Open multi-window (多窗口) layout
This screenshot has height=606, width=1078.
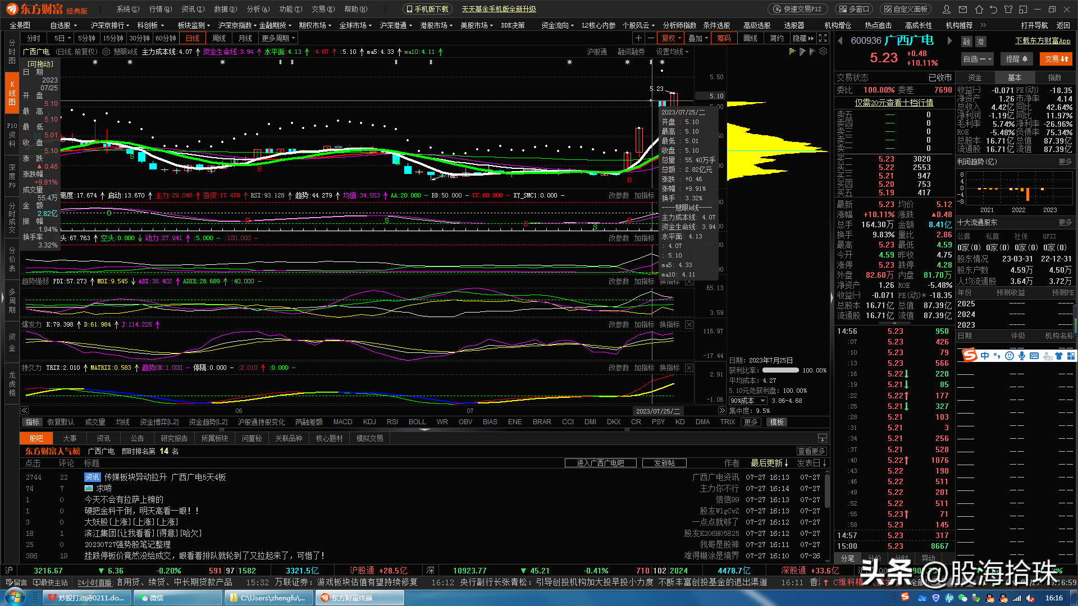click(853, 9)
